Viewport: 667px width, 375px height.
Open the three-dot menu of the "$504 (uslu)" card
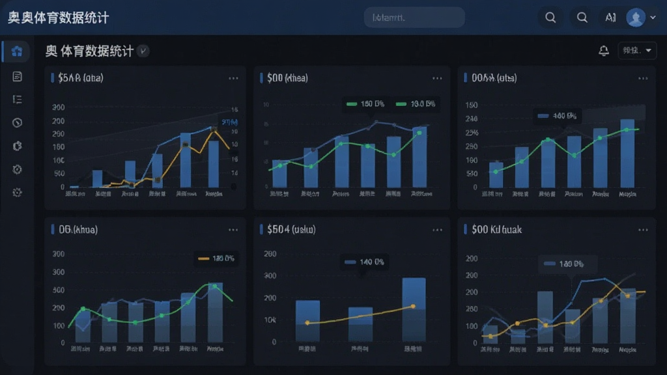[x=437, y=230]
